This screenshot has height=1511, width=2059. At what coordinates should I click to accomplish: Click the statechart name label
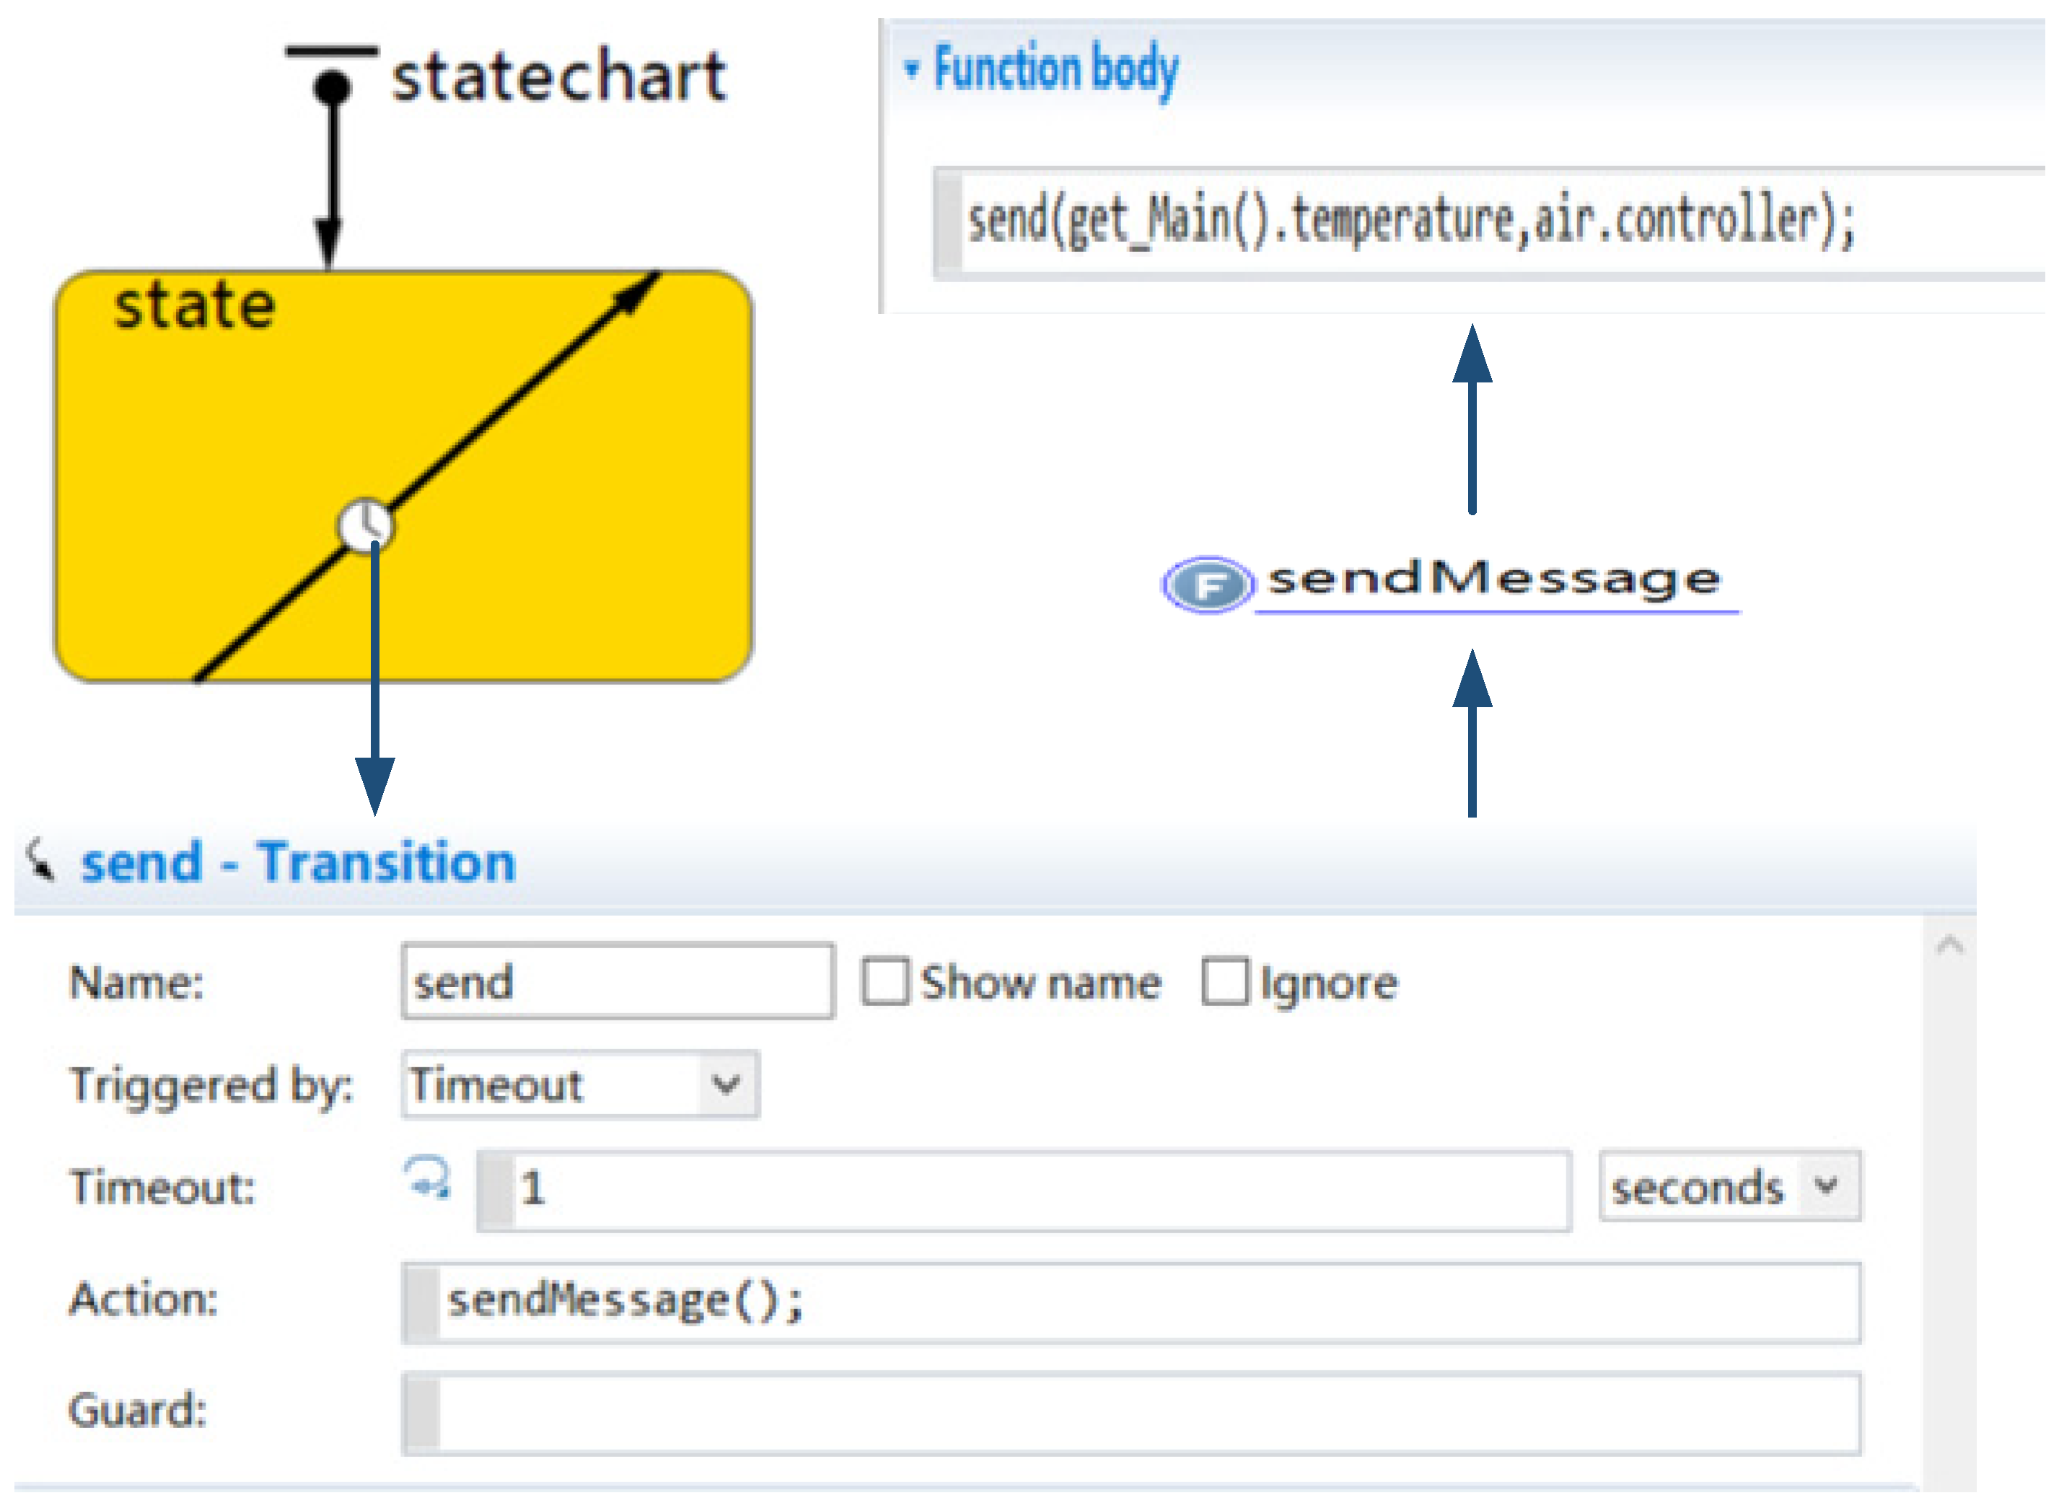click(558, 76)
